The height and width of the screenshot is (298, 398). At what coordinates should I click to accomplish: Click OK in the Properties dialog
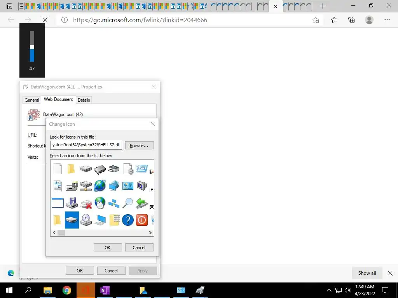[x=80, y=270]
